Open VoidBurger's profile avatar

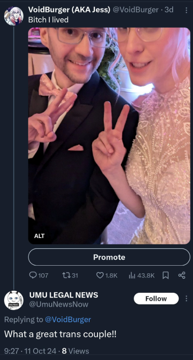(x=14, y=16)
